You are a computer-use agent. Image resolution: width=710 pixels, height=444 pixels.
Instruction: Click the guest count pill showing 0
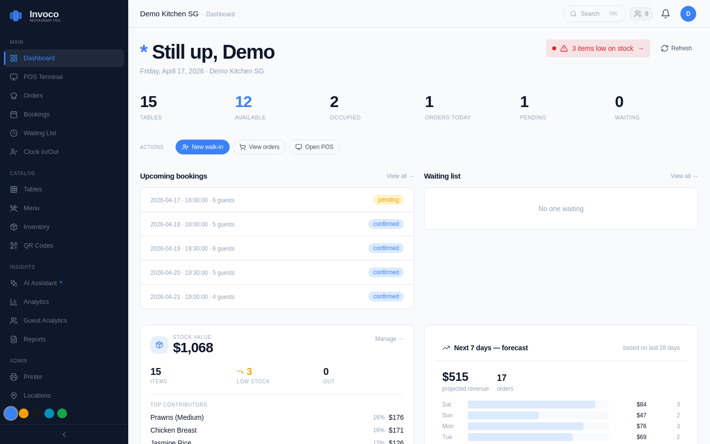point(641,14)
